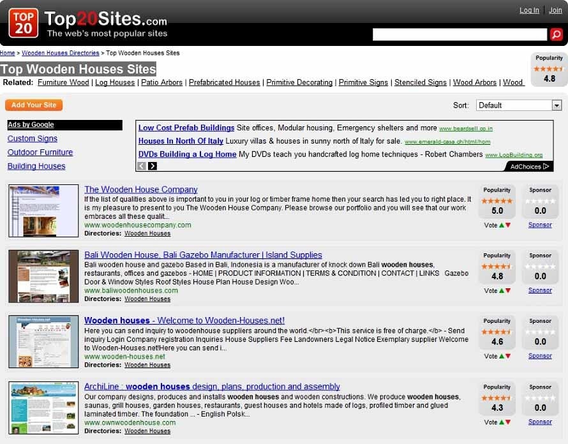Open Wooden-Houses.net site thumbnail
Image resolution: width=568 pixels, height=444 pixels.
pos(43,342)
